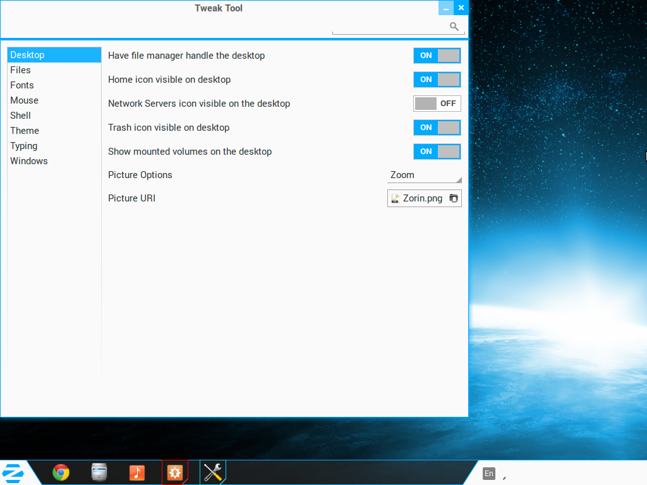Click the search magnifier icon
Image resolution: width=647 pixels, height=485 pixels.
[454, 27]
